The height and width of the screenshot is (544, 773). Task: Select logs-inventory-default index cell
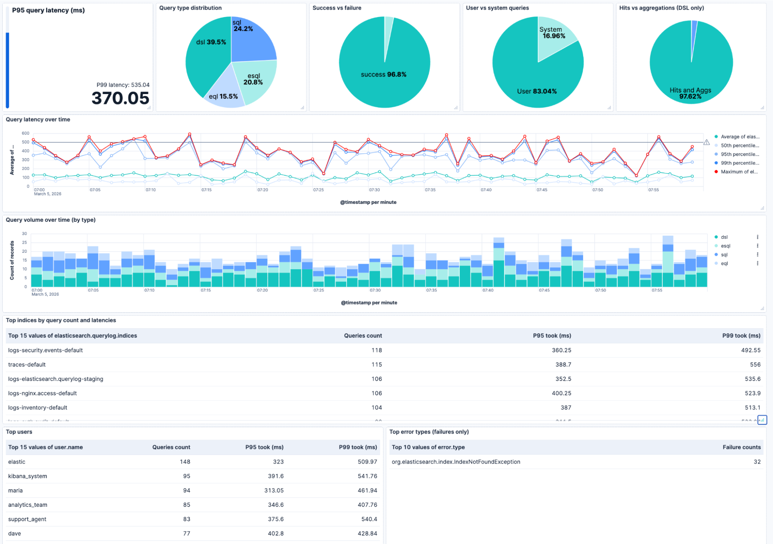pyautogui.click(x=38, y=407)
